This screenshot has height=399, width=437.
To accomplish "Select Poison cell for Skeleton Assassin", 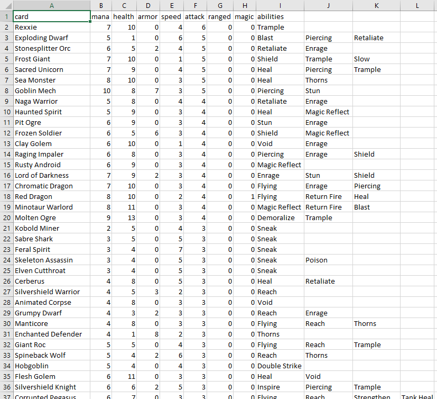I will (x=328, y=260).
